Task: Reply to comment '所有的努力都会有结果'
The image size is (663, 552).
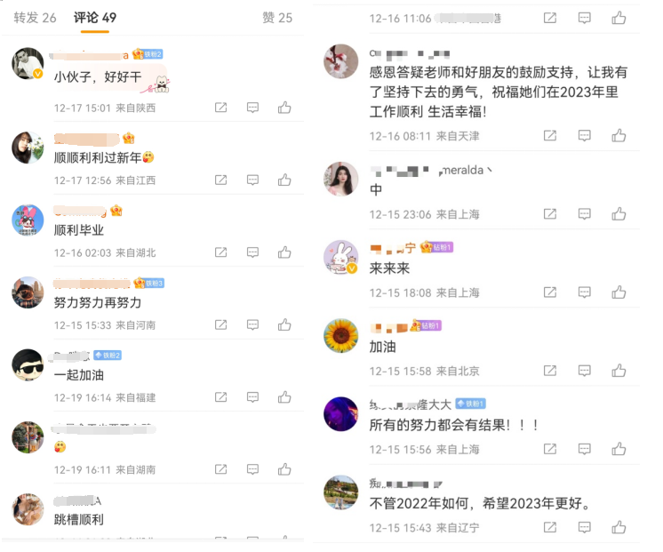Action: [x=585, y=448]
